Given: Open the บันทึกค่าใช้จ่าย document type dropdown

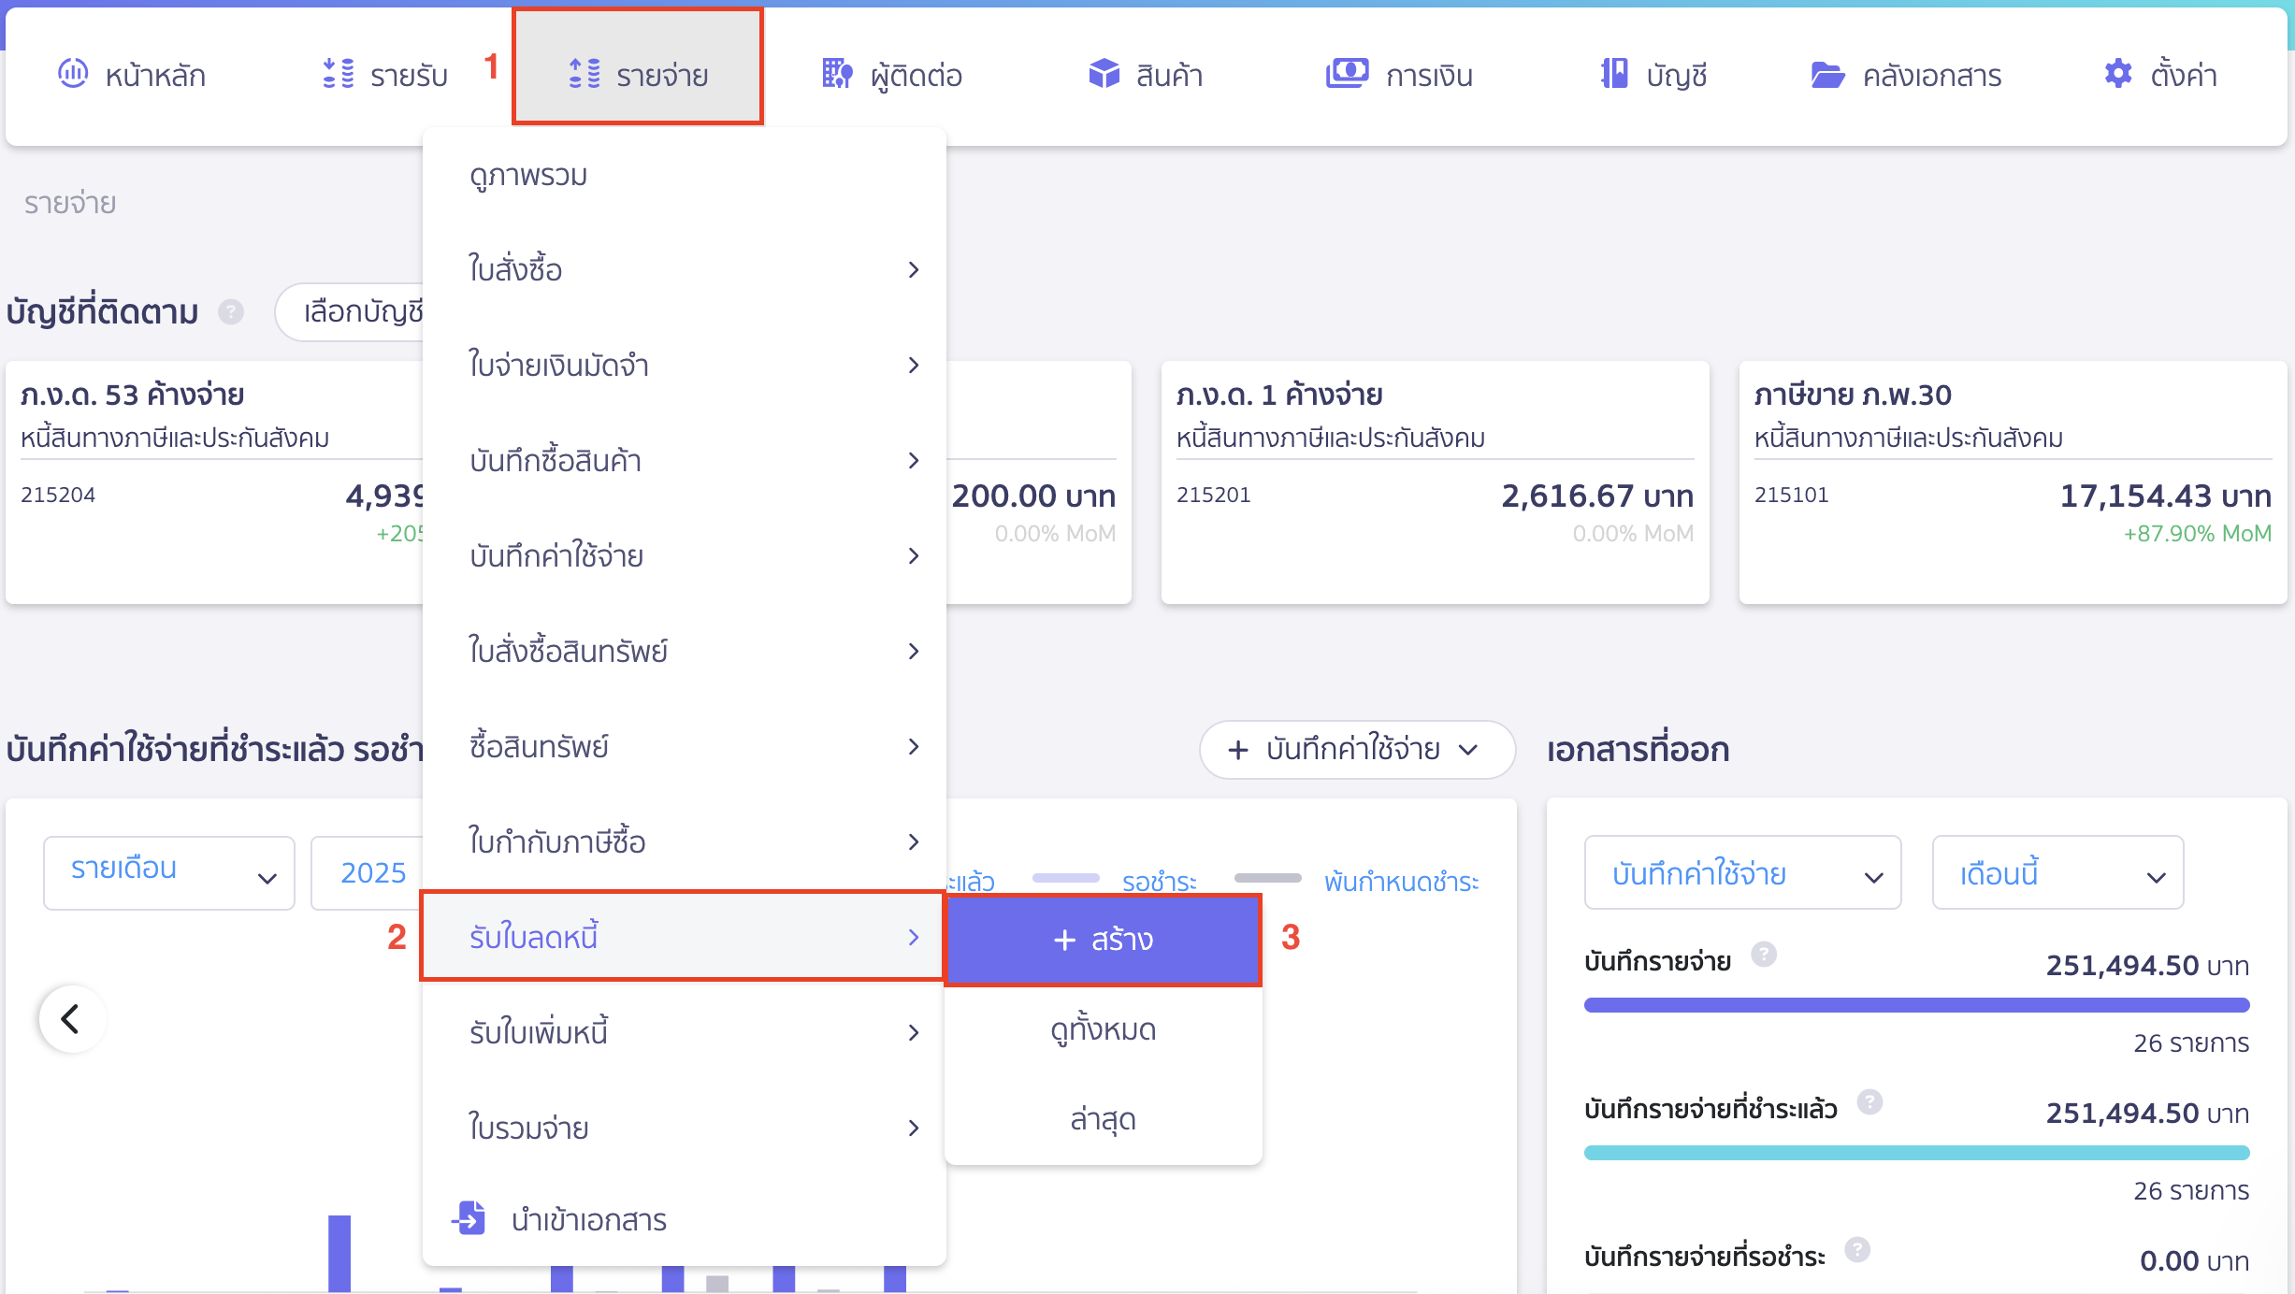Looking at the screenshot, I should [x=1742, y=872].
